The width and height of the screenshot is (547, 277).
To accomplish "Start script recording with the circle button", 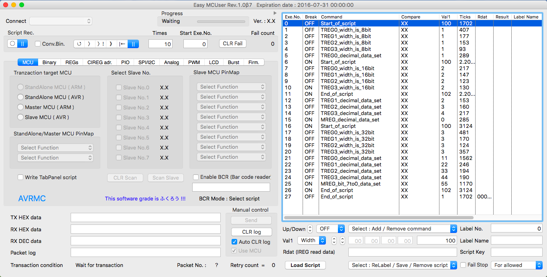I will tap(12, 44).
